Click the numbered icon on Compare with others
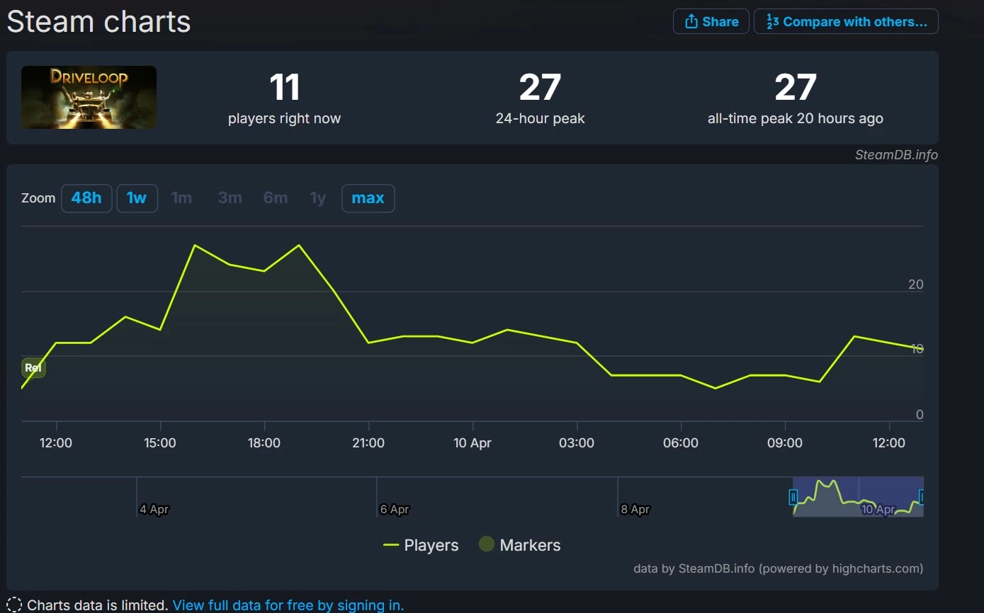Image resolution: width=984 pixels, height=613 pixels. 772,22
